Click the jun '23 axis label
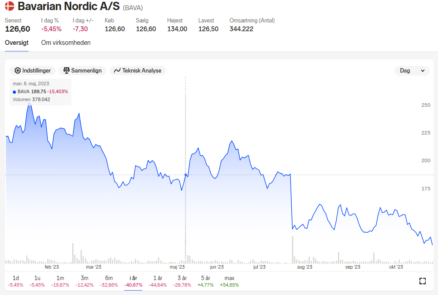This screenshot has width=438, height=295. click(x=217, y=267)
